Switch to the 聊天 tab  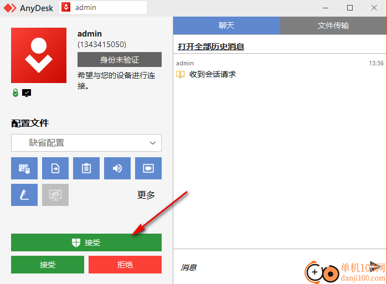coord(226,25)
